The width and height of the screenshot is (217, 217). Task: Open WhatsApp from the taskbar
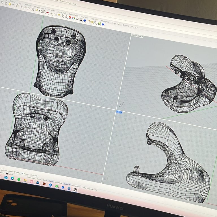tap(57, 186)
